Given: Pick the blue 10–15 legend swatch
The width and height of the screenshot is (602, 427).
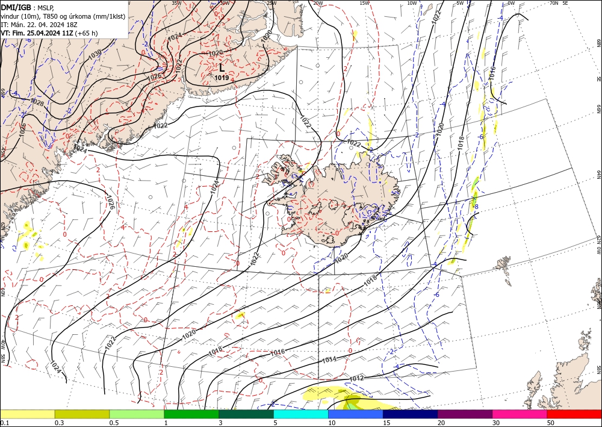Looking at the screenshot, I should (356, 414).
